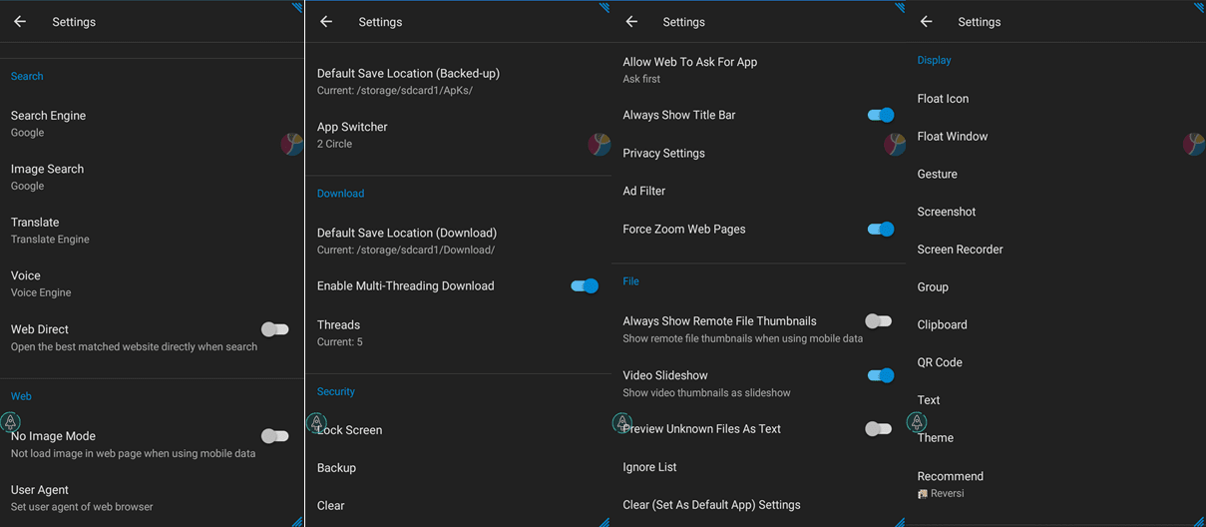Enable the Web Direct switch

[x=274, y=329]
